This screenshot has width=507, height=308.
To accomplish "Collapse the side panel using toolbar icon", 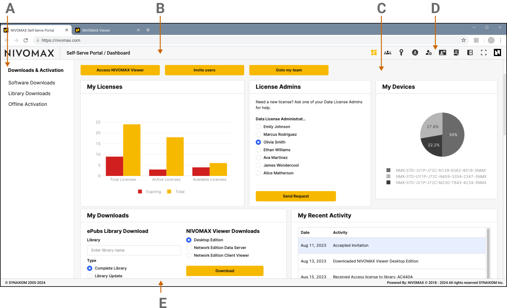I will click(x=470, y=52).
